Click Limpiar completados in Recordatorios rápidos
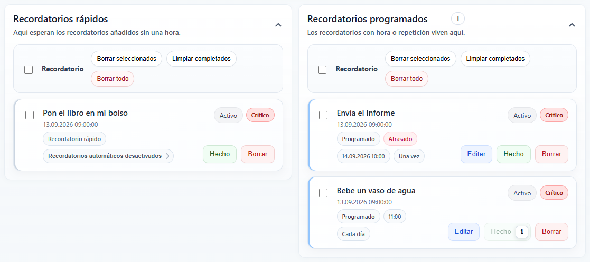Viewport: 590px width, 262px height. (x=201, y=59)
